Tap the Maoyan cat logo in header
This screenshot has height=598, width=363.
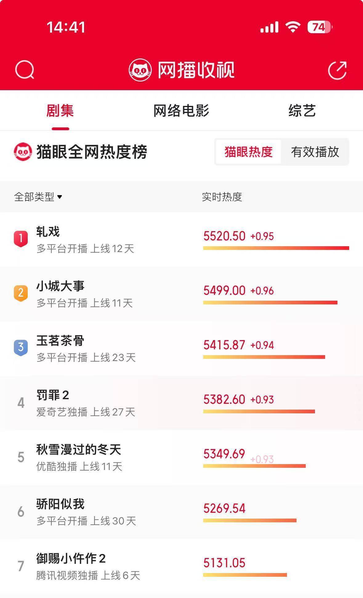pyautogui.click(x=140, y=70)
